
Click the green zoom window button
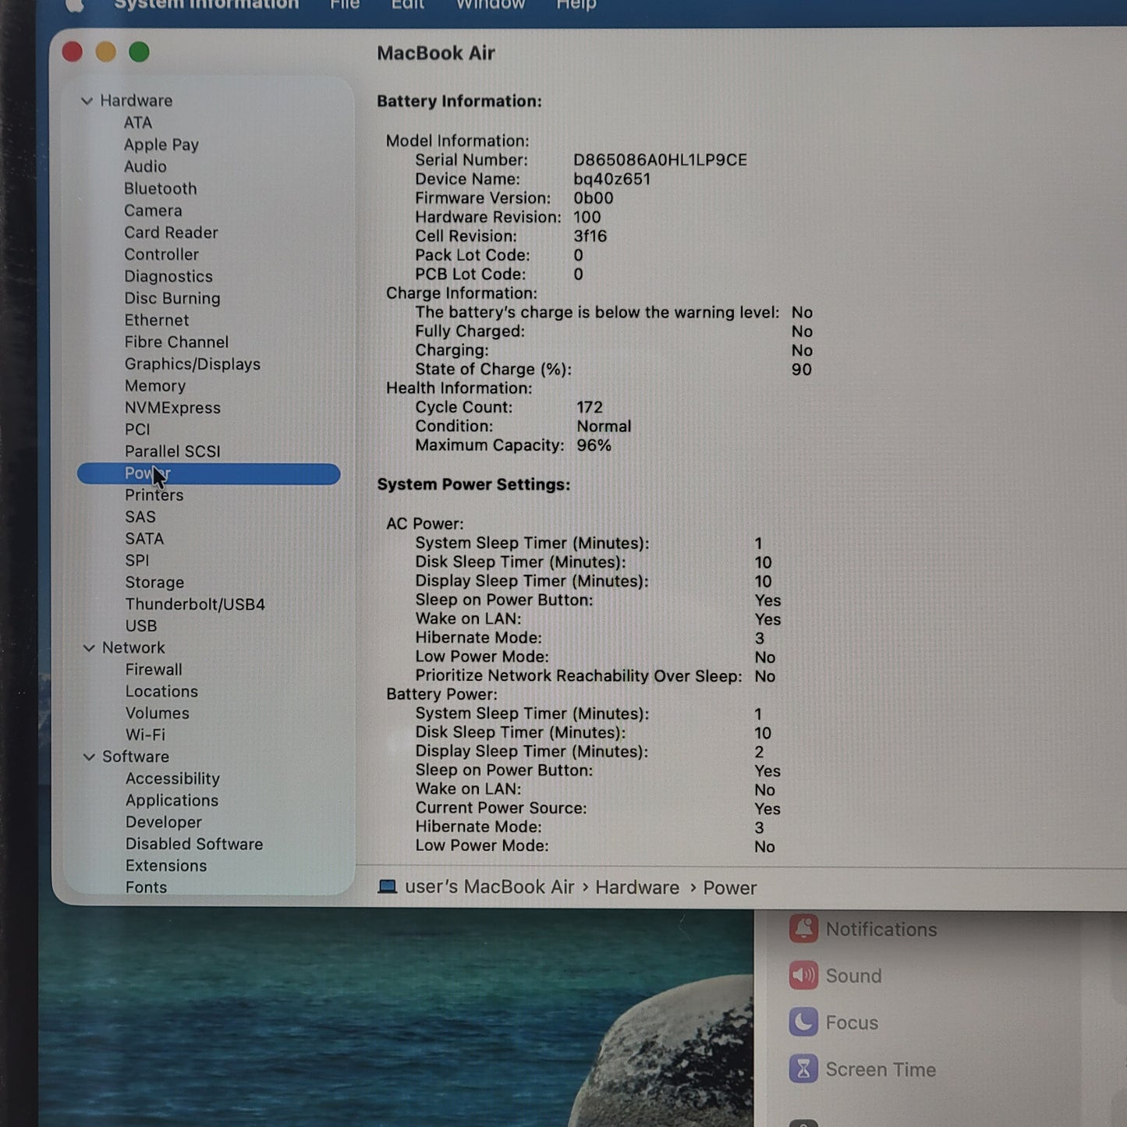click(139, 52)
